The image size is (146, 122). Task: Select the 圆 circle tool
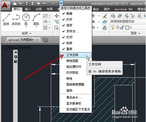26,19
